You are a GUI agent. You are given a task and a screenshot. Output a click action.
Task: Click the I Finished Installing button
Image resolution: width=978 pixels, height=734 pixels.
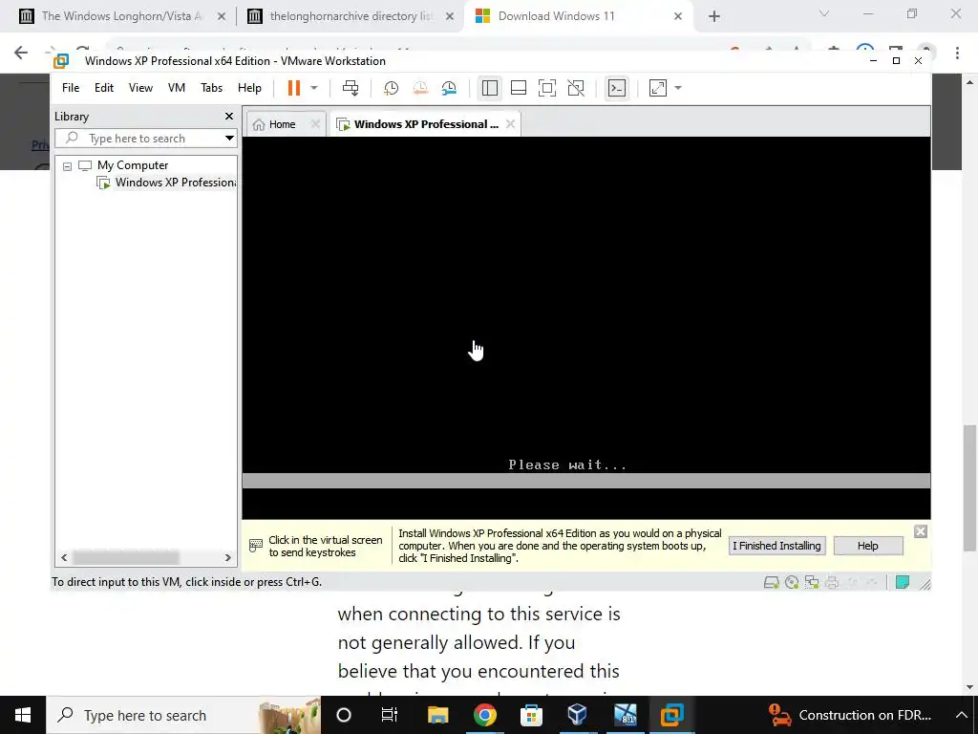[776, 546]
